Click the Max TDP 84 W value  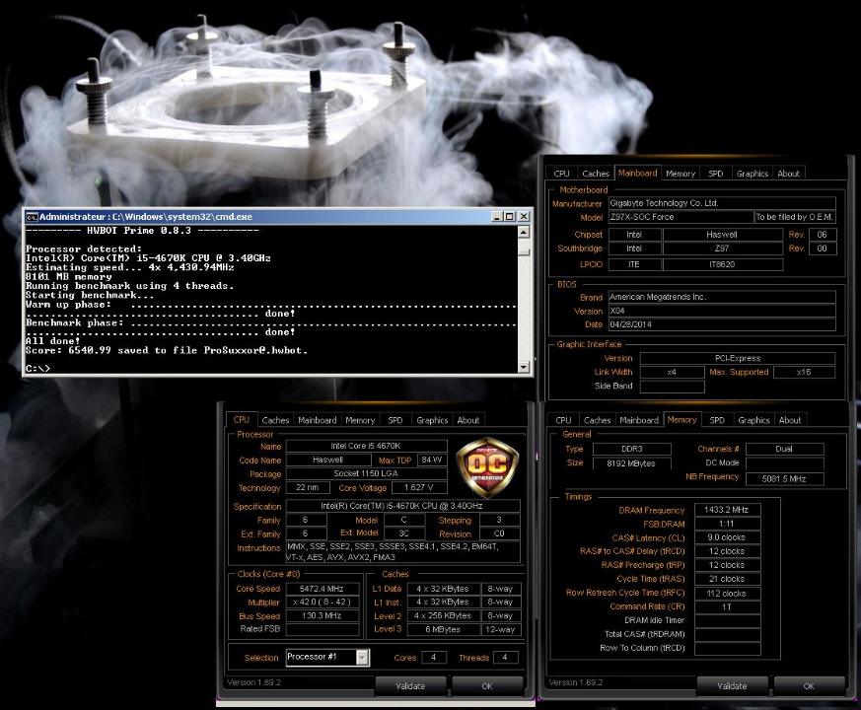pyautogui.click(x=432, y=460)
